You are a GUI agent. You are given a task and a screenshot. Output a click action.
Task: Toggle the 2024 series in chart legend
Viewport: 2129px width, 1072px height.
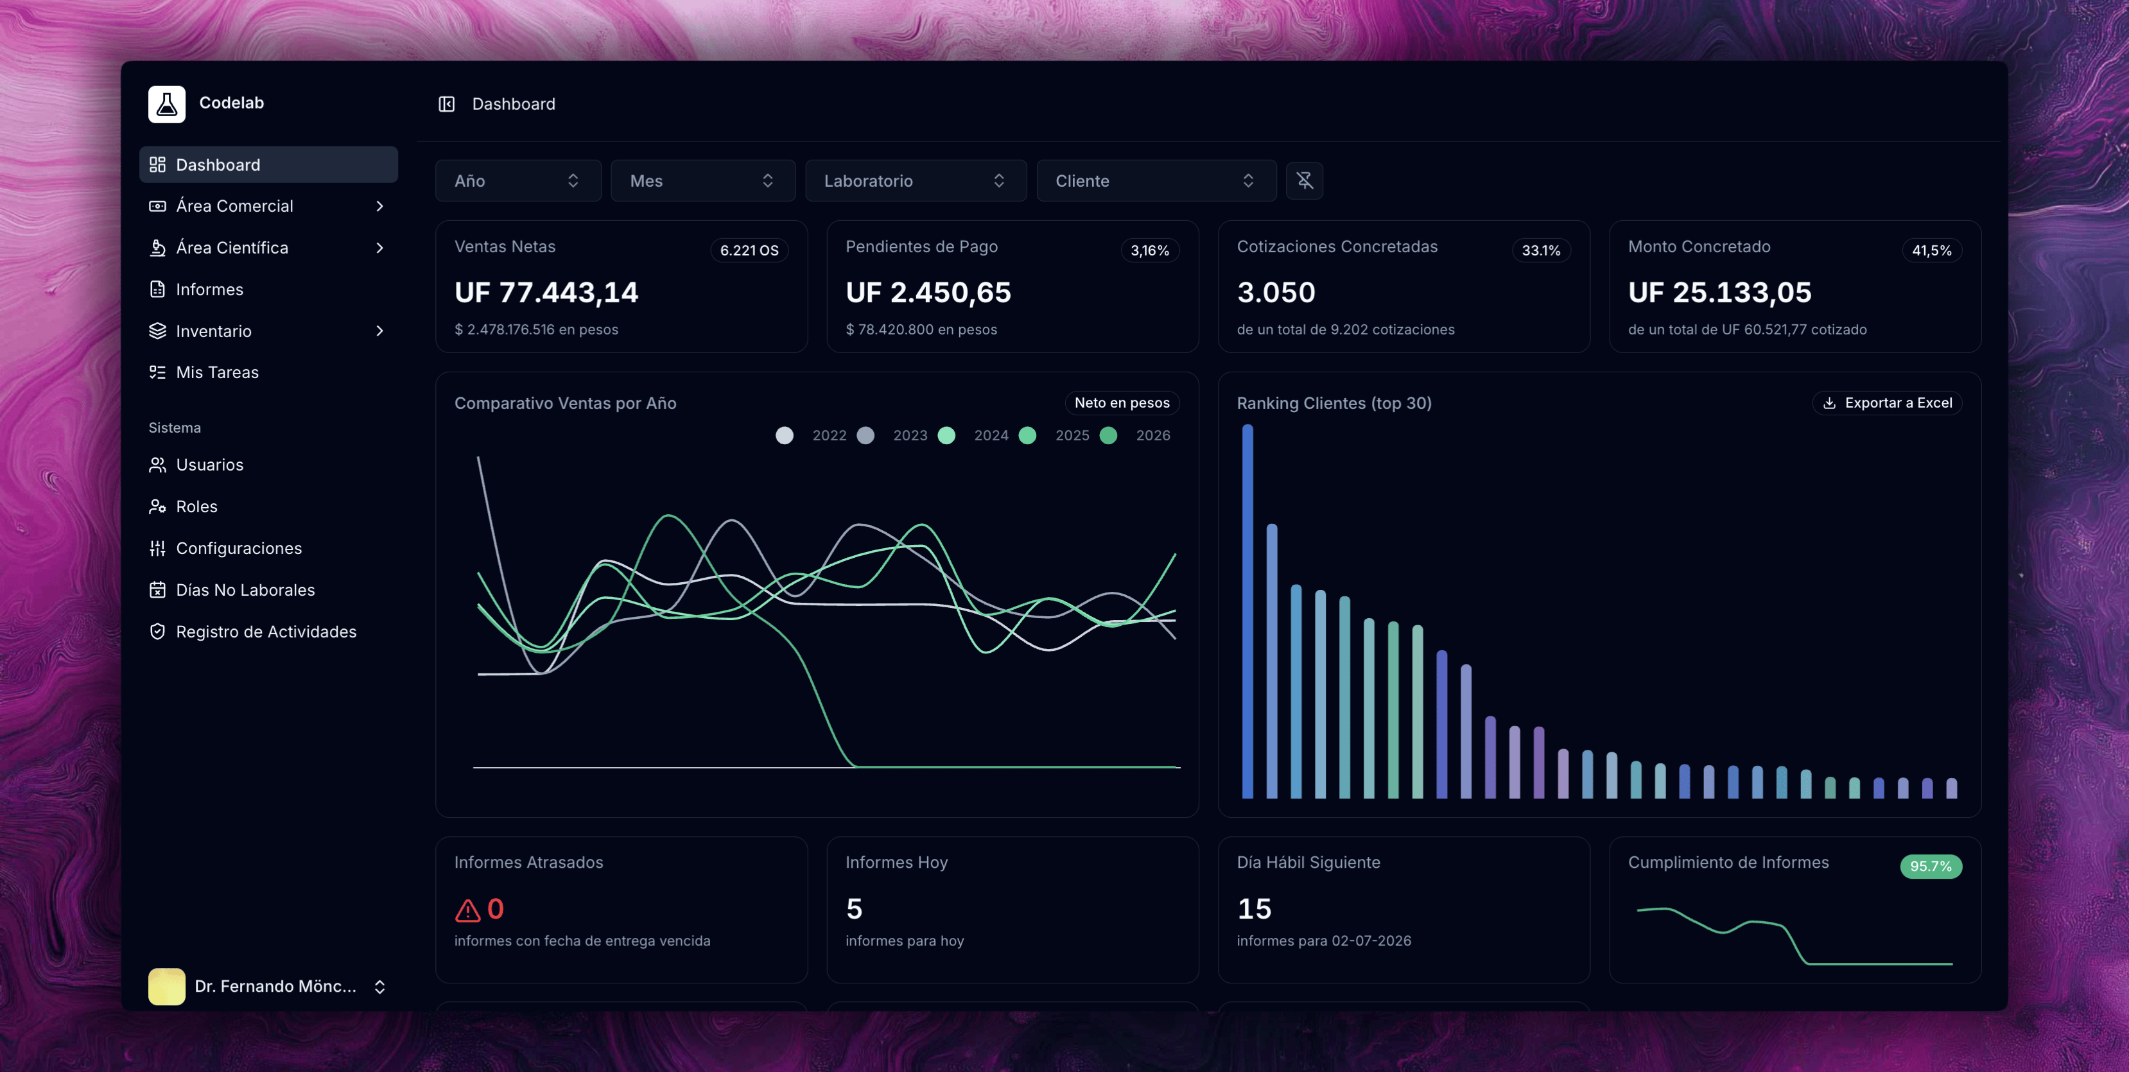[973, 436]
